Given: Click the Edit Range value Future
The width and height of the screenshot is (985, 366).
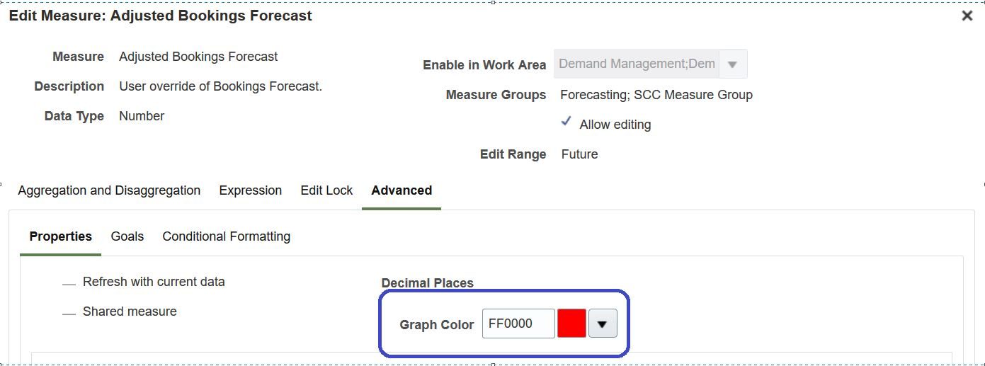Looking at the screenshot, I should 579,154.
